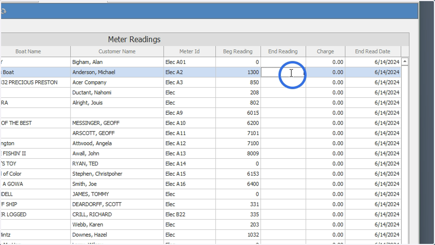435x245 pixels.
Task: Click meter id Elec A01
Action: click(x=175, y=62)
